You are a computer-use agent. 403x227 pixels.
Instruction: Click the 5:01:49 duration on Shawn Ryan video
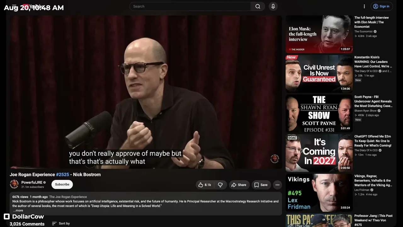coord(345,129)
